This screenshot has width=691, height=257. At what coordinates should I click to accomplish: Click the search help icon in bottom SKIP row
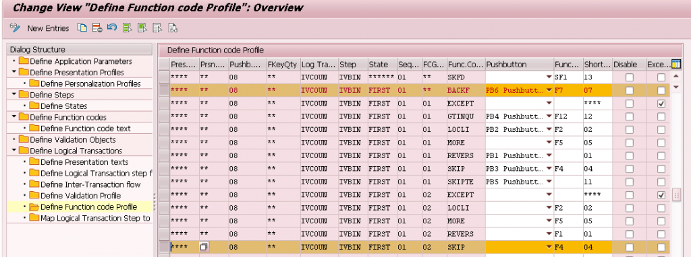click(x=204, y=247)
